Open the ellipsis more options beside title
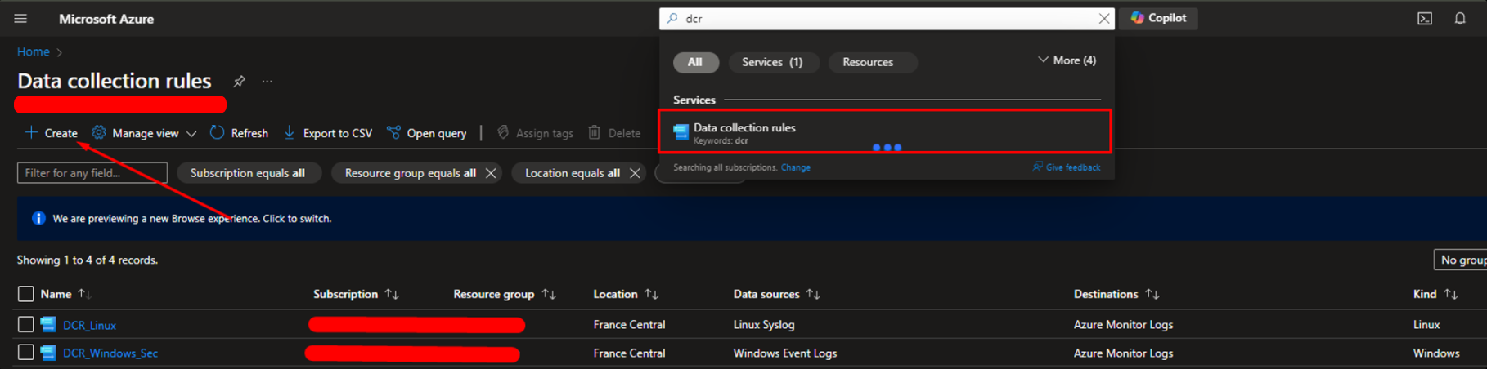Screen dimensions: 1487x369 coord(267,81)
